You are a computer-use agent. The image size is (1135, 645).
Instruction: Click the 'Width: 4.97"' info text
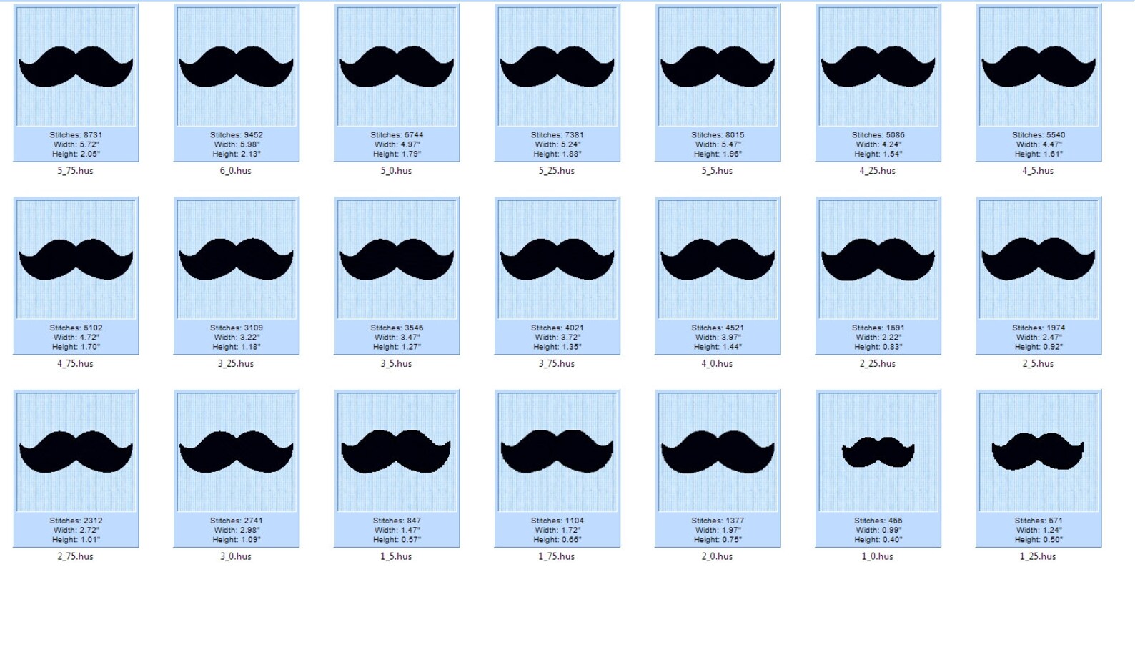point(397,144)
